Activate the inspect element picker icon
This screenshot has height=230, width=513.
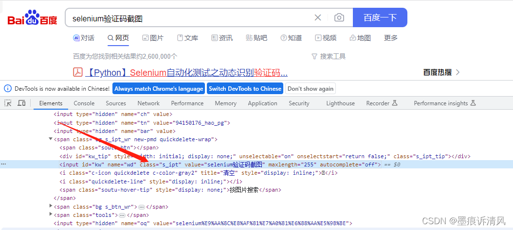coord(8,103)
